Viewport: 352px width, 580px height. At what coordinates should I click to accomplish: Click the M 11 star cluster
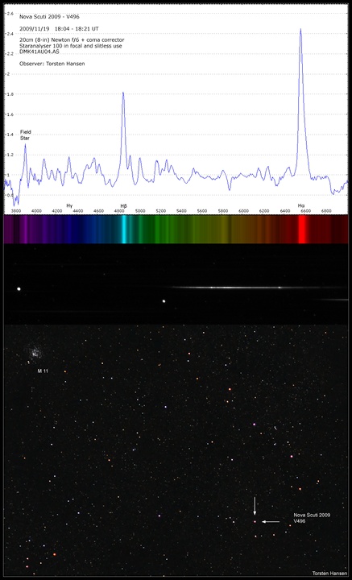[35, 352]
